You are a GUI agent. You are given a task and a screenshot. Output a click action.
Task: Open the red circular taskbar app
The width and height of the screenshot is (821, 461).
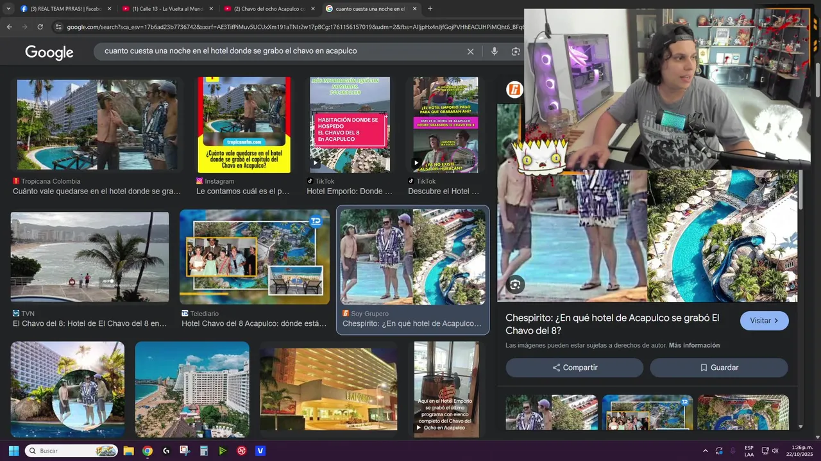[241, 451]
